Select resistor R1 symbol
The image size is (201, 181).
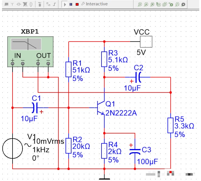click(69, 70)
